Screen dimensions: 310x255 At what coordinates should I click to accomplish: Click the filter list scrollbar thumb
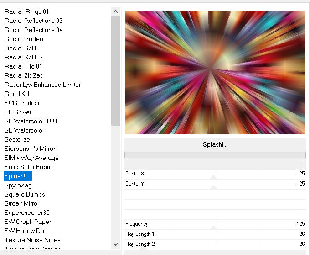point(115,71)
